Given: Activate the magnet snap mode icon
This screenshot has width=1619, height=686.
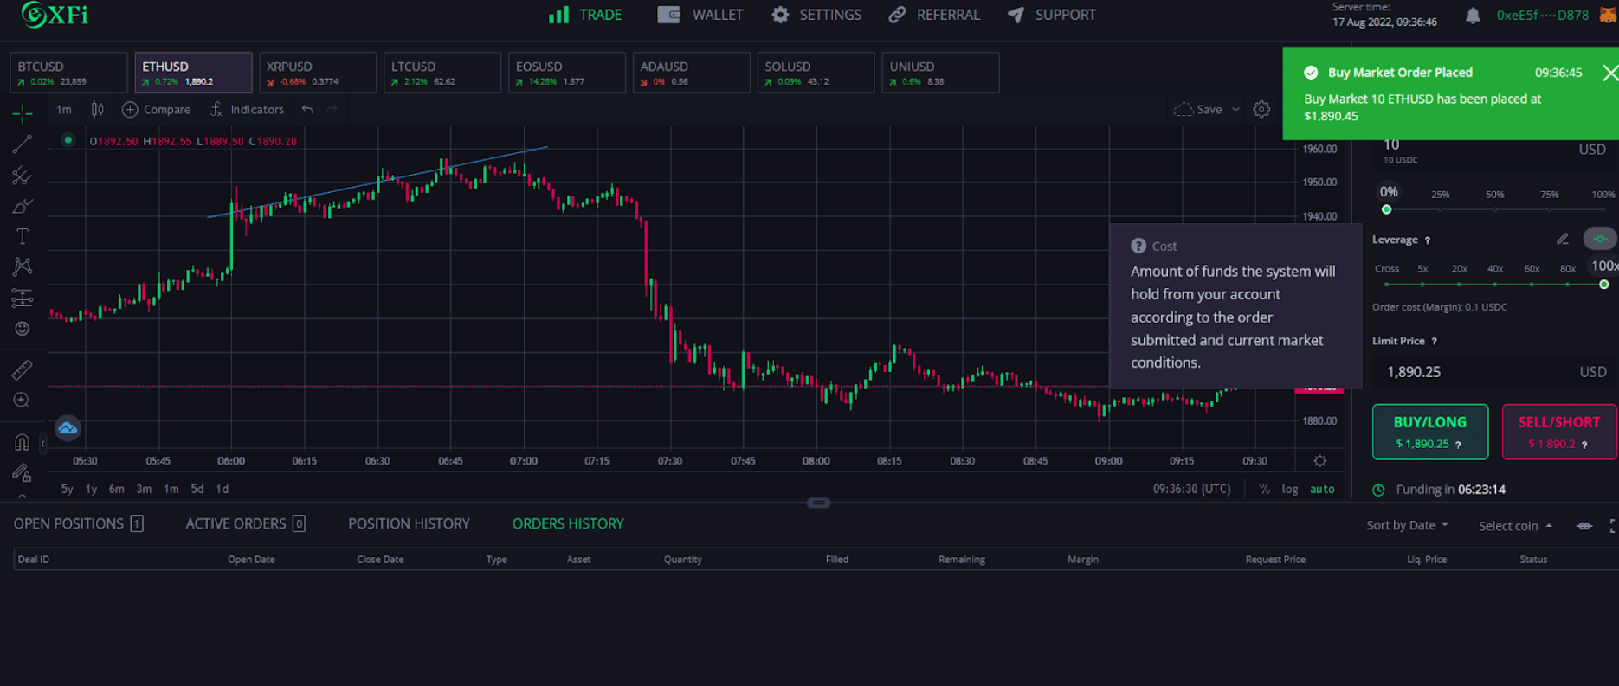Looking at the screenshot, I should [x=22, y=443].
